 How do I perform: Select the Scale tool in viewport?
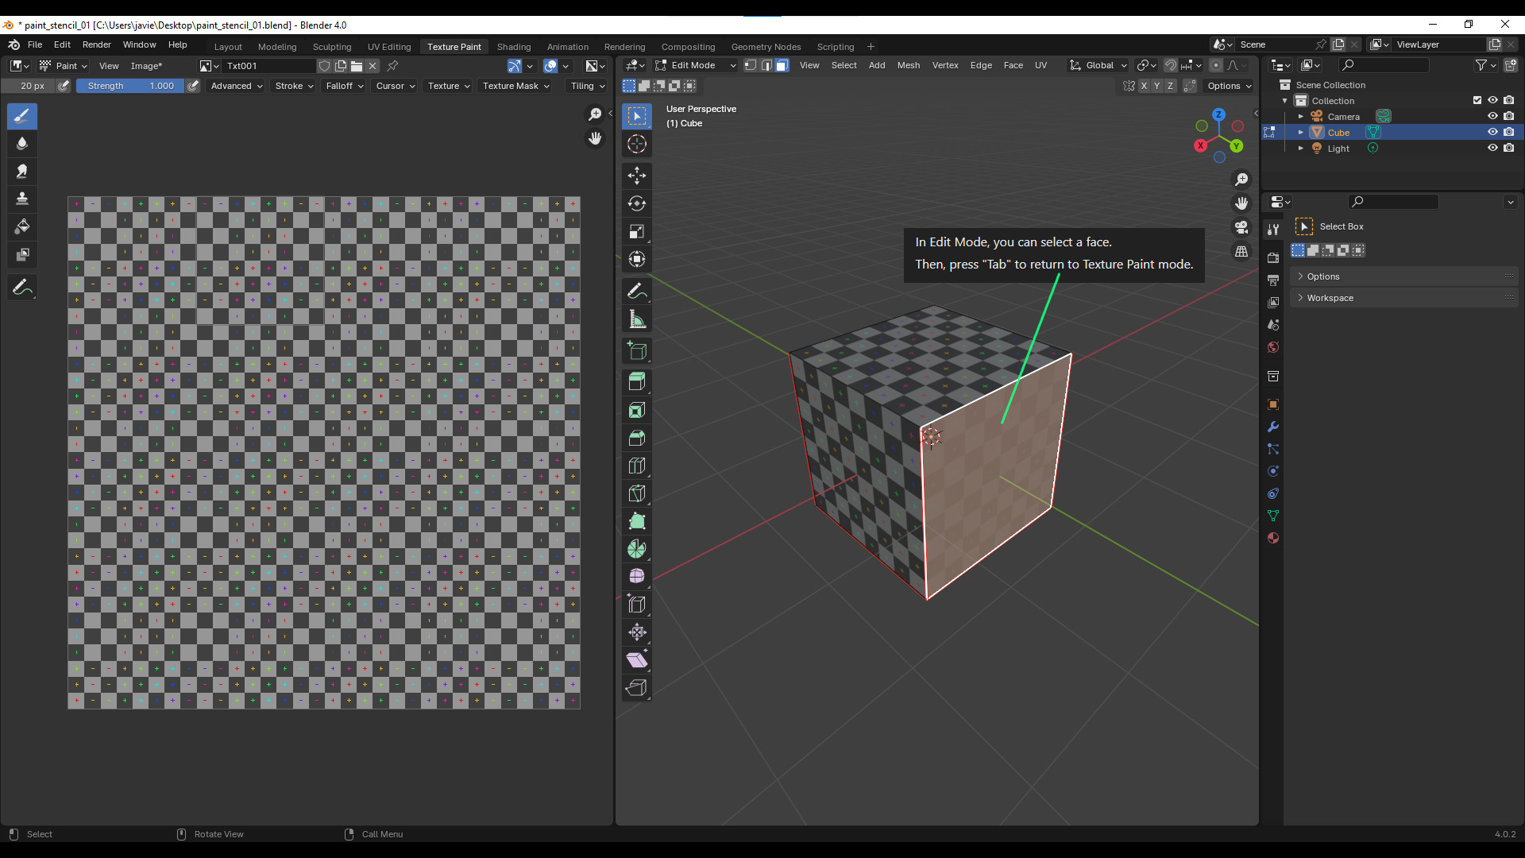[637, 231]
